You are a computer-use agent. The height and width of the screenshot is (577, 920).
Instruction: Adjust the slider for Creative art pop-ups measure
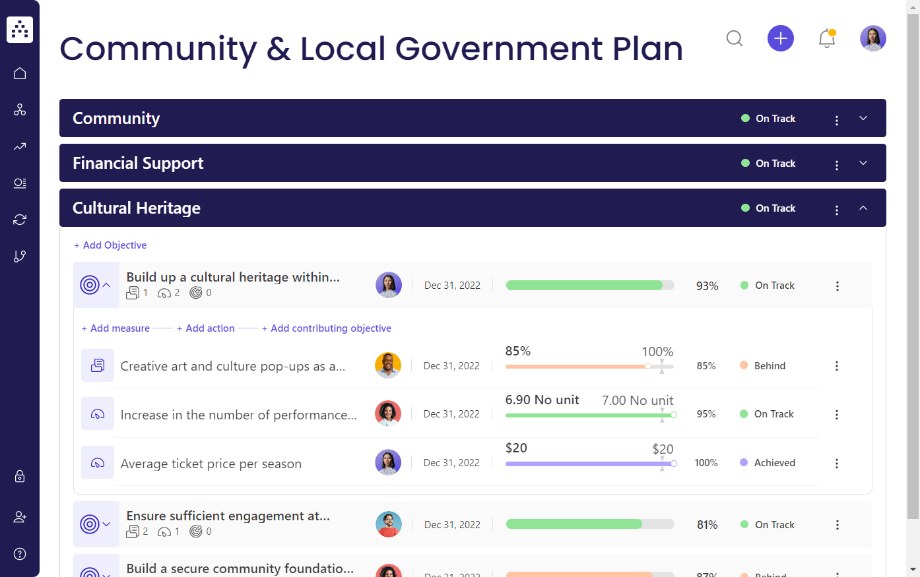pyautogui.click(x=647, y=366)
